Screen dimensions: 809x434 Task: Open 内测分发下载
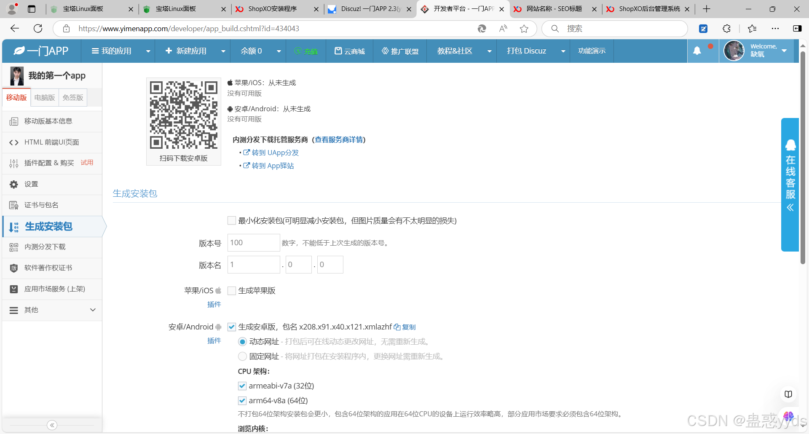click(52, 247)
